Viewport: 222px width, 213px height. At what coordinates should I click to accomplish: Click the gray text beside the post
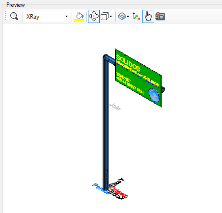115,107
